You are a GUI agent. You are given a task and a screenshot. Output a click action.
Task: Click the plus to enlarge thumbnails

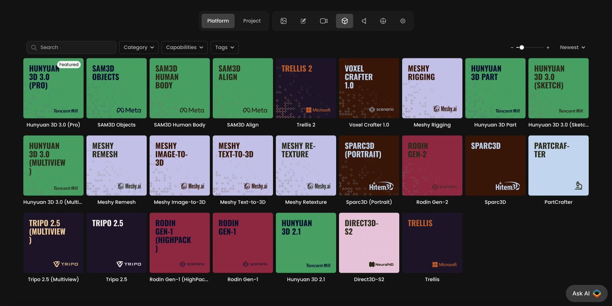548,47
